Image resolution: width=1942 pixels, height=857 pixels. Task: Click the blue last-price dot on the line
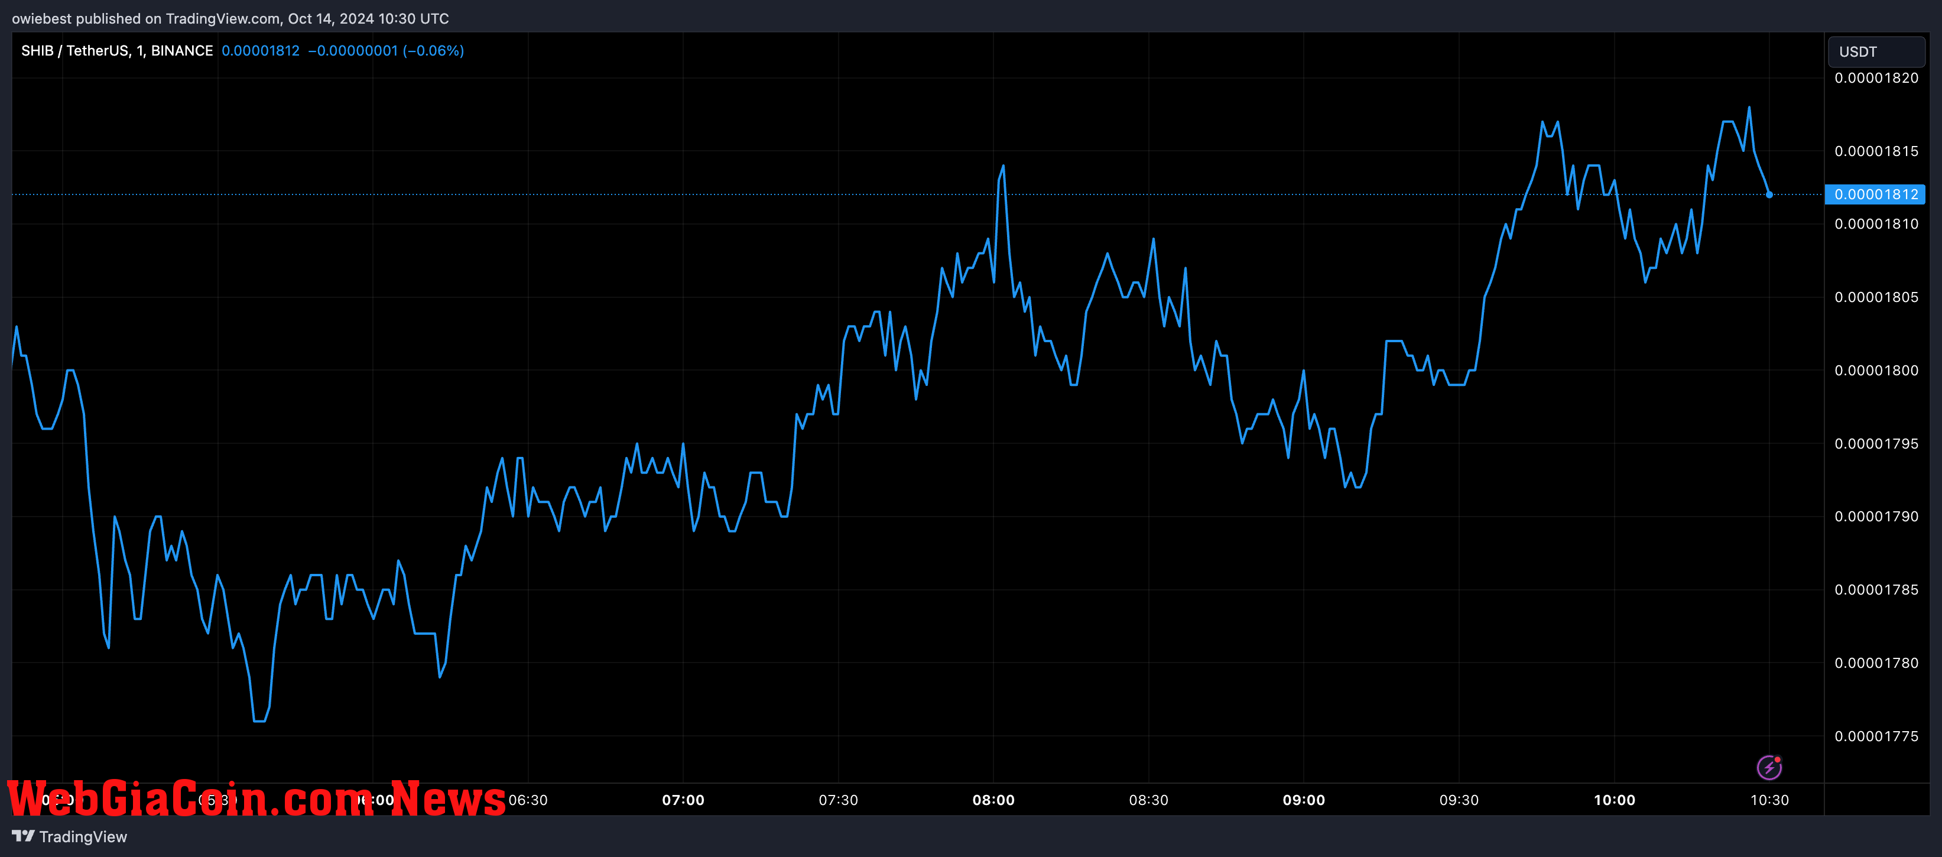pos(1769,194)
